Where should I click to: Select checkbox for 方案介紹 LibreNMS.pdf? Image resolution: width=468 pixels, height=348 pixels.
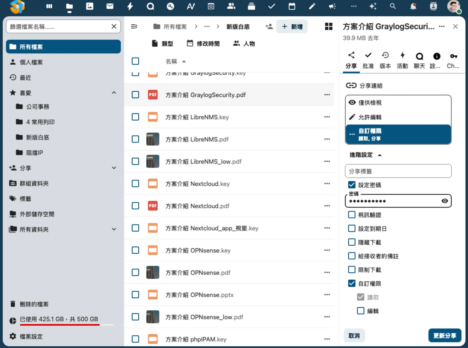(x=135, y=139)
